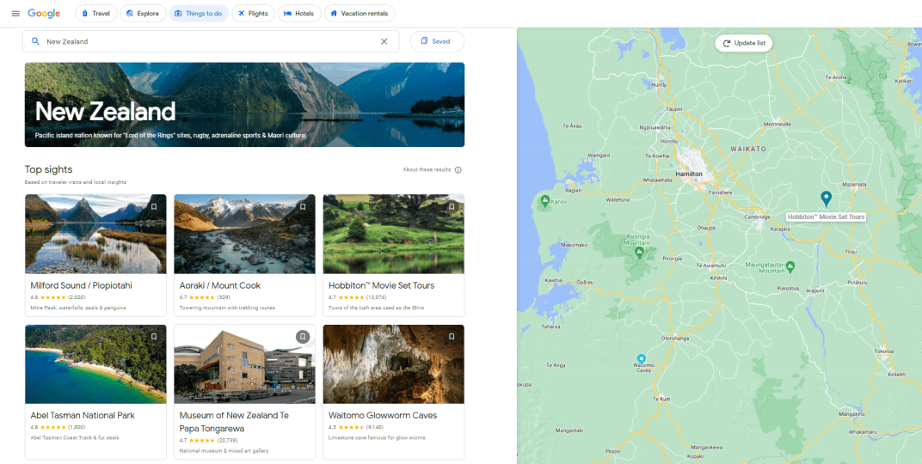Select the Things to do tab
This screenshot has width=922, height=464.
pyautogui.click(x=199, y=14)
